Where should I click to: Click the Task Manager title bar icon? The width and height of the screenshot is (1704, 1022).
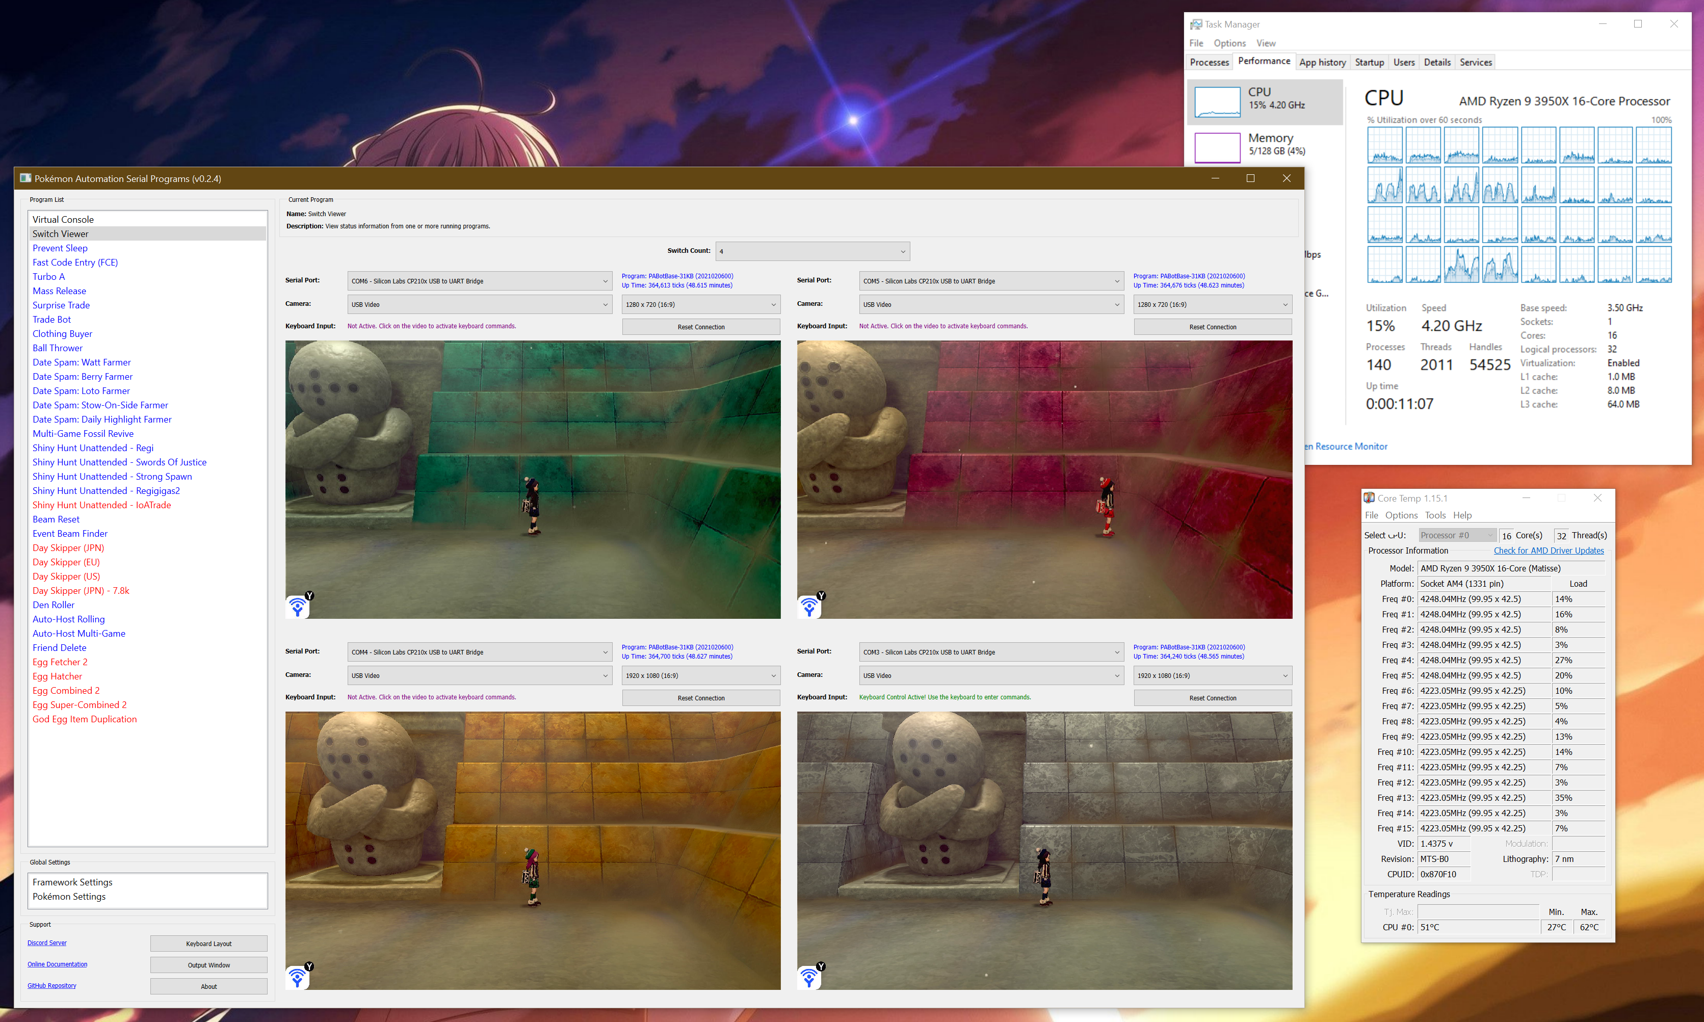click(1196, 24)
